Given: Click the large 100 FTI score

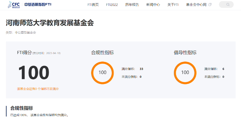Looking at the screenshot, I should 34,72.
